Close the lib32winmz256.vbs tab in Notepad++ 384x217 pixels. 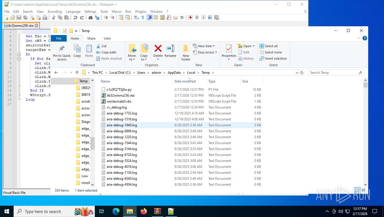36,25
